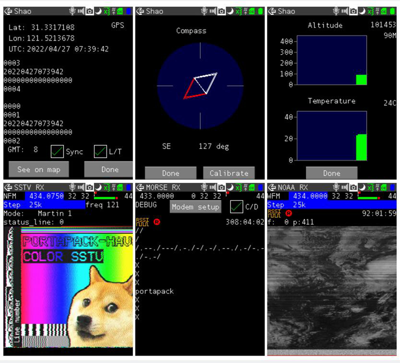Open Modem setup in MORSE RX
Screen dimensions: 400x363
coord(195,207)
